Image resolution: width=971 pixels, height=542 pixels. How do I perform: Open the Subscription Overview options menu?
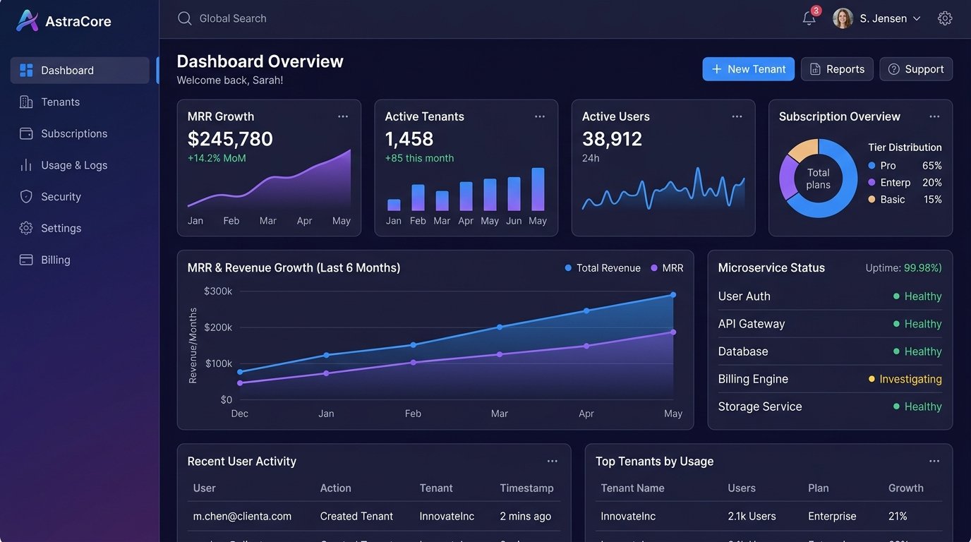click(x=934, y=116)
